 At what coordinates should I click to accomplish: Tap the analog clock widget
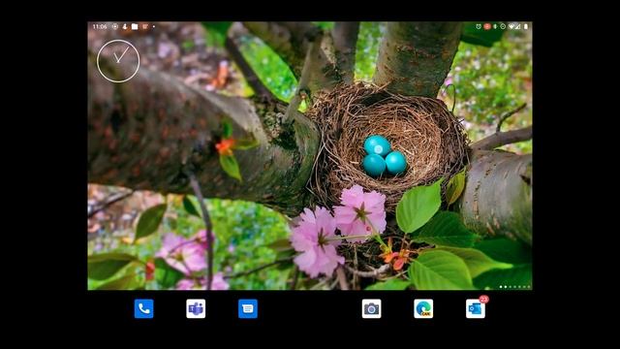118,61
